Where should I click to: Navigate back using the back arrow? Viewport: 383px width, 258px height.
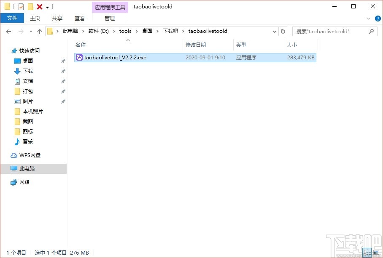[8, 31]
